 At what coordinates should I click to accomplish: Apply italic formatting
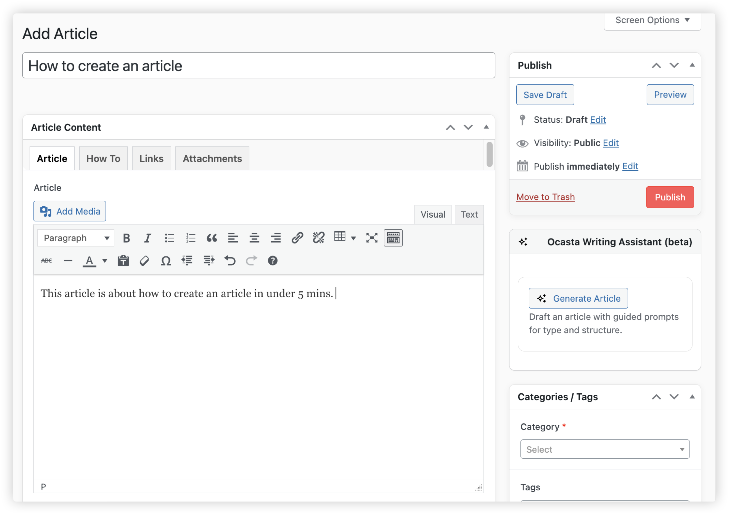coord(147,238)
